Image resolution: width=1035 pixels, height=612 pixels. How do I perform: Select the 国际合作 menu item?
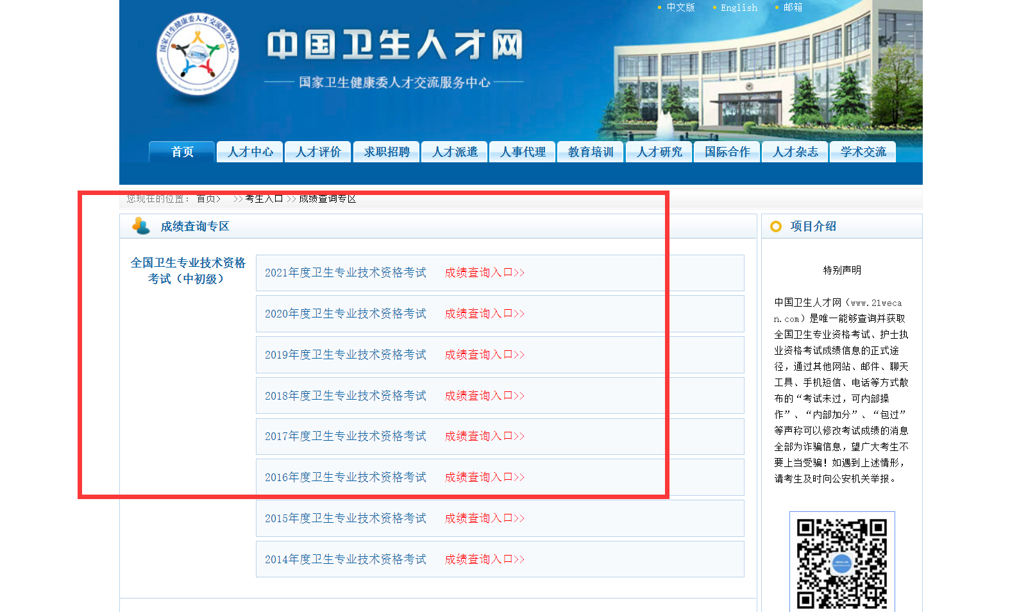(x=727, y=152)
